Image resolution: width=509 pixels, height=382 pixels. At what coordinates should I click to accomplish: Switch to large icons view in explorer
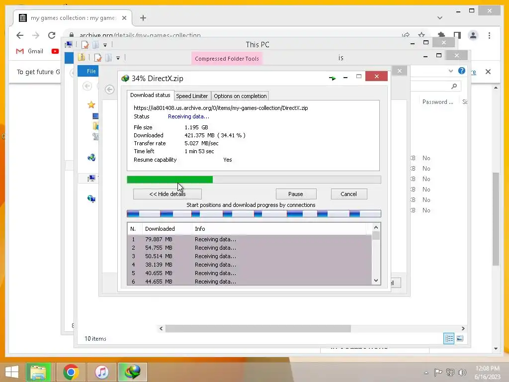coord(460,338)
